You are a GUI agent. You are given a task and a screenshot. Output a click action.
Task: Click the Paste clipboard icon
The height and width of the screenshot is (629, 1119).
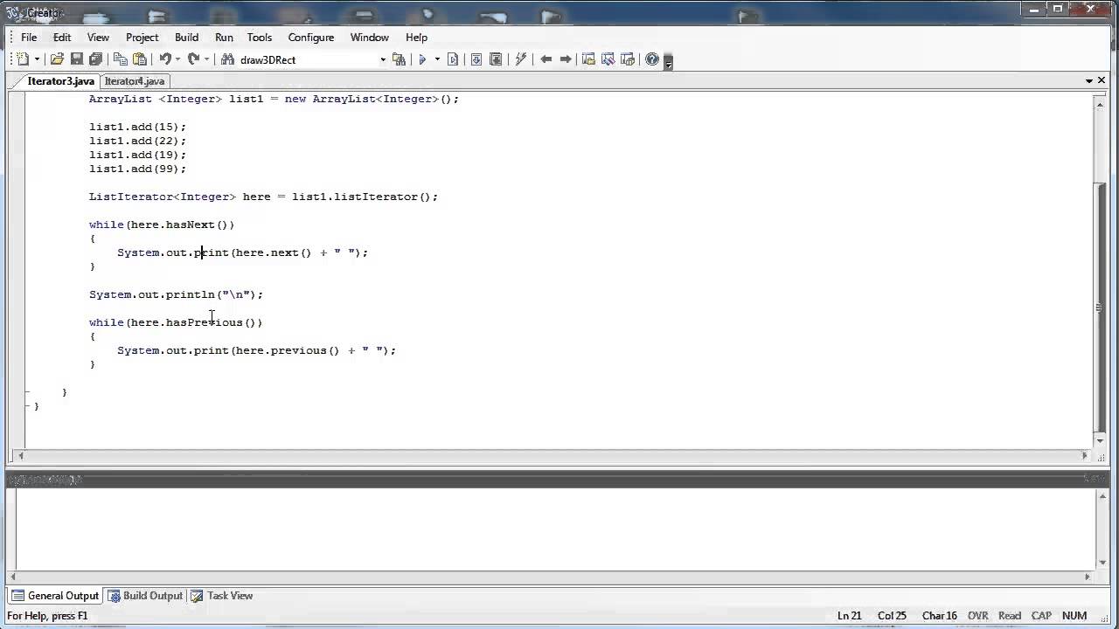coord(140,59)
